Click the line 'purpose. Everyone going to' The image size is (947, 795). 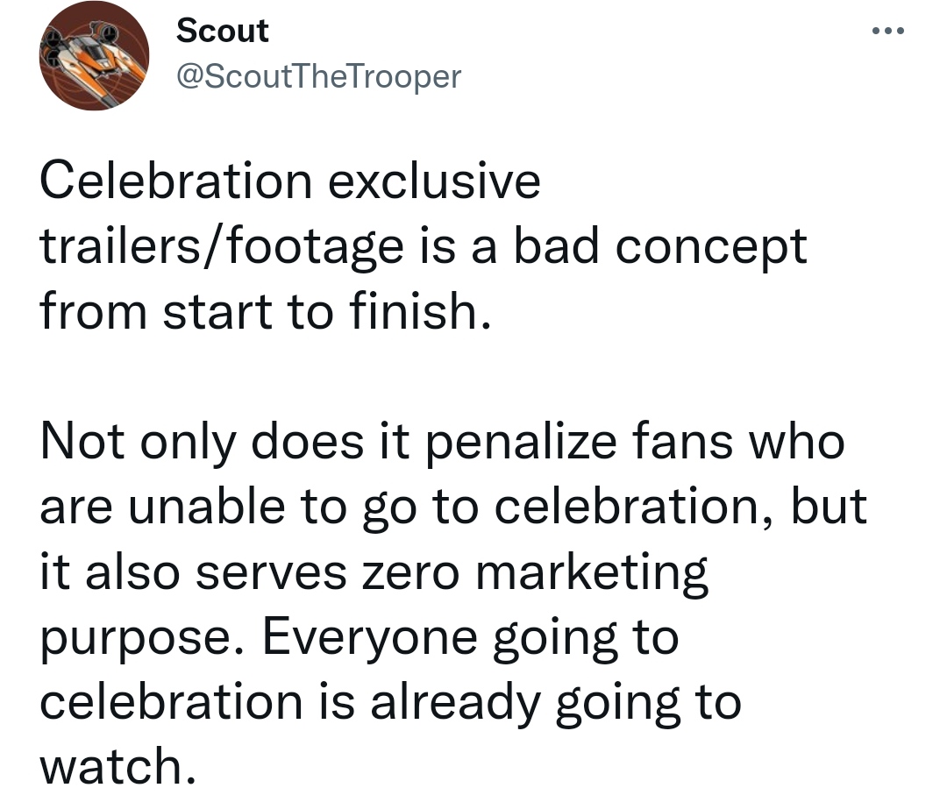[360, 637]
